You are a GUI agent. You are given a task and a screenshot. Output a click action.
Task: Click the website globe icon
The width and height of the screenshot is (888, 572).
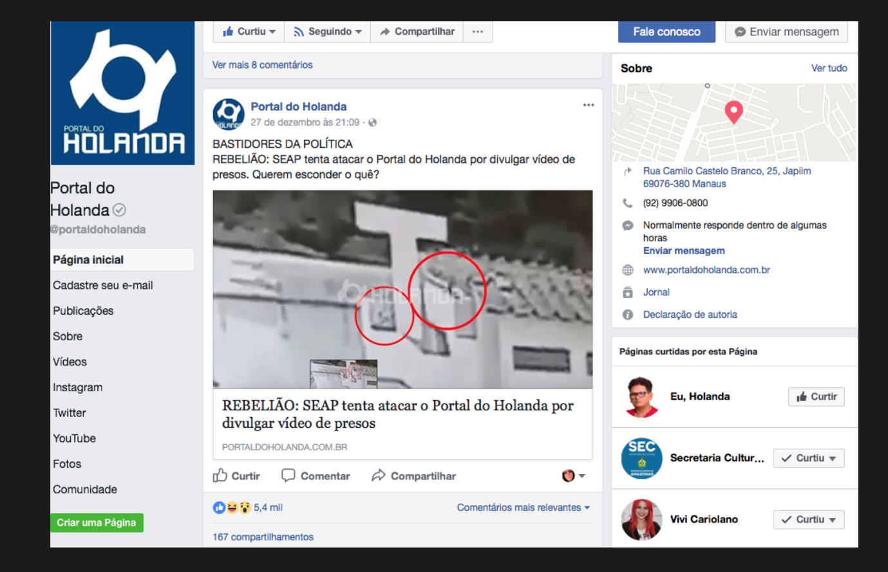628,270
